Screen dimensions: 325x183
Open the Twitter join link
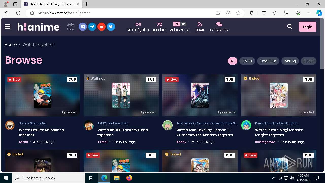pos(111,27)
